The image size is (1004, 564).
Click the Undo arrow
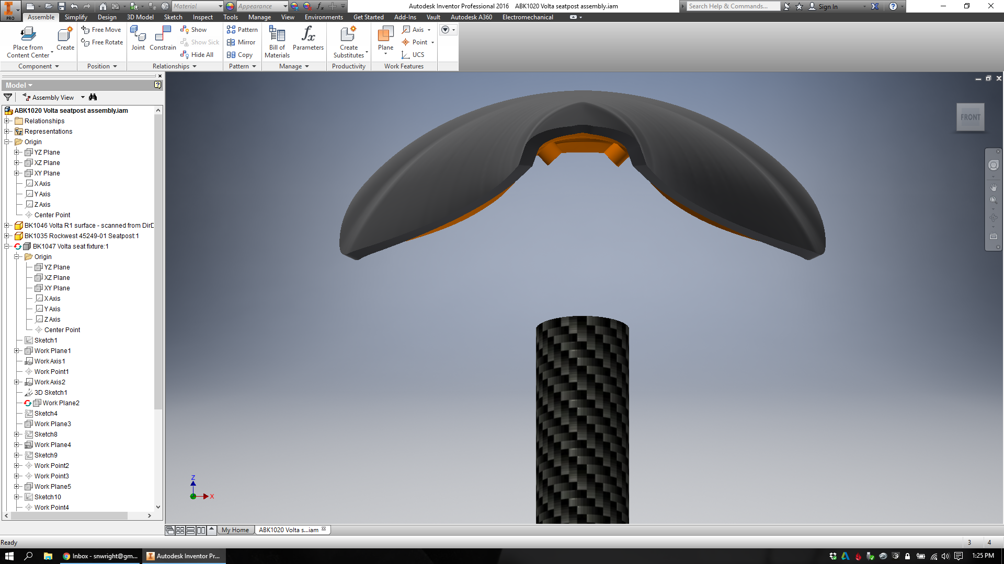click(74, 6)
